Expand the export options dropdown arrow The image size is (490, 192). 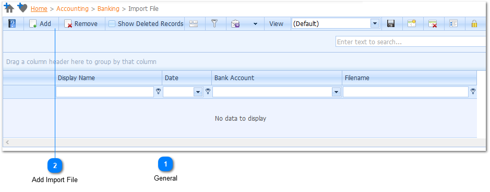pos(255,24)
